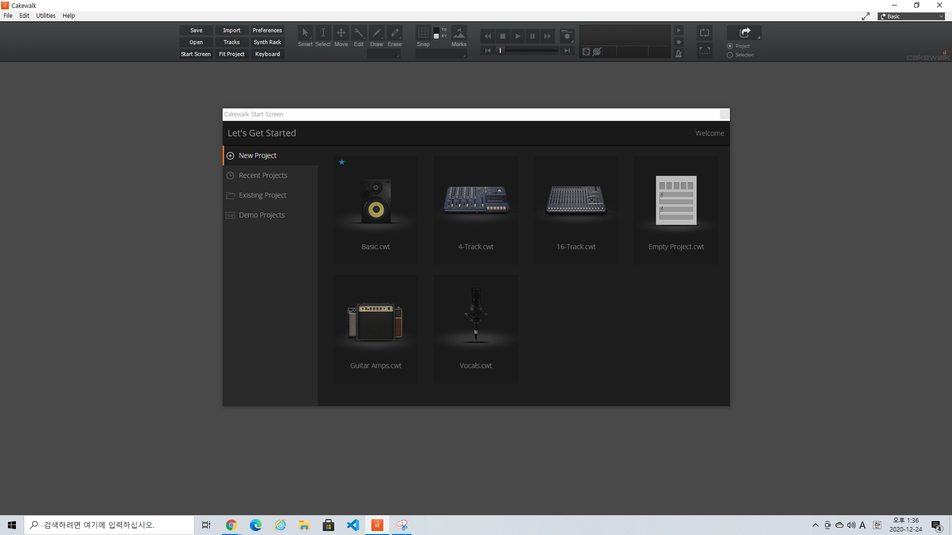
Task: Switch to Recent Projects tab
Action: pos(263,175)
